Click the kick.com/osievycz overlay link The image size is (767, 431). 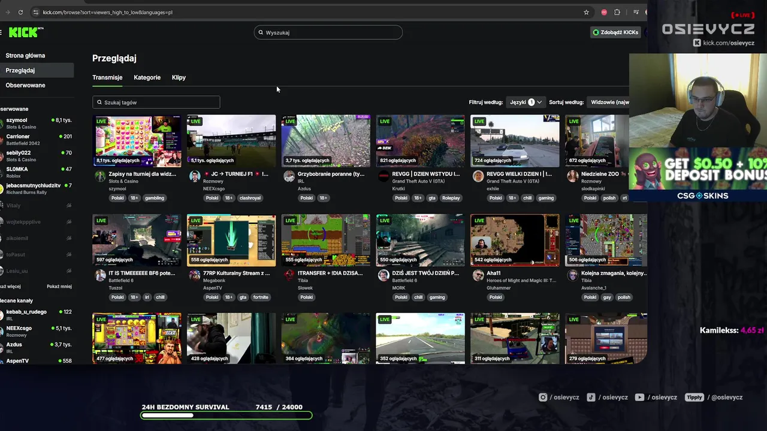coord(724,43)
